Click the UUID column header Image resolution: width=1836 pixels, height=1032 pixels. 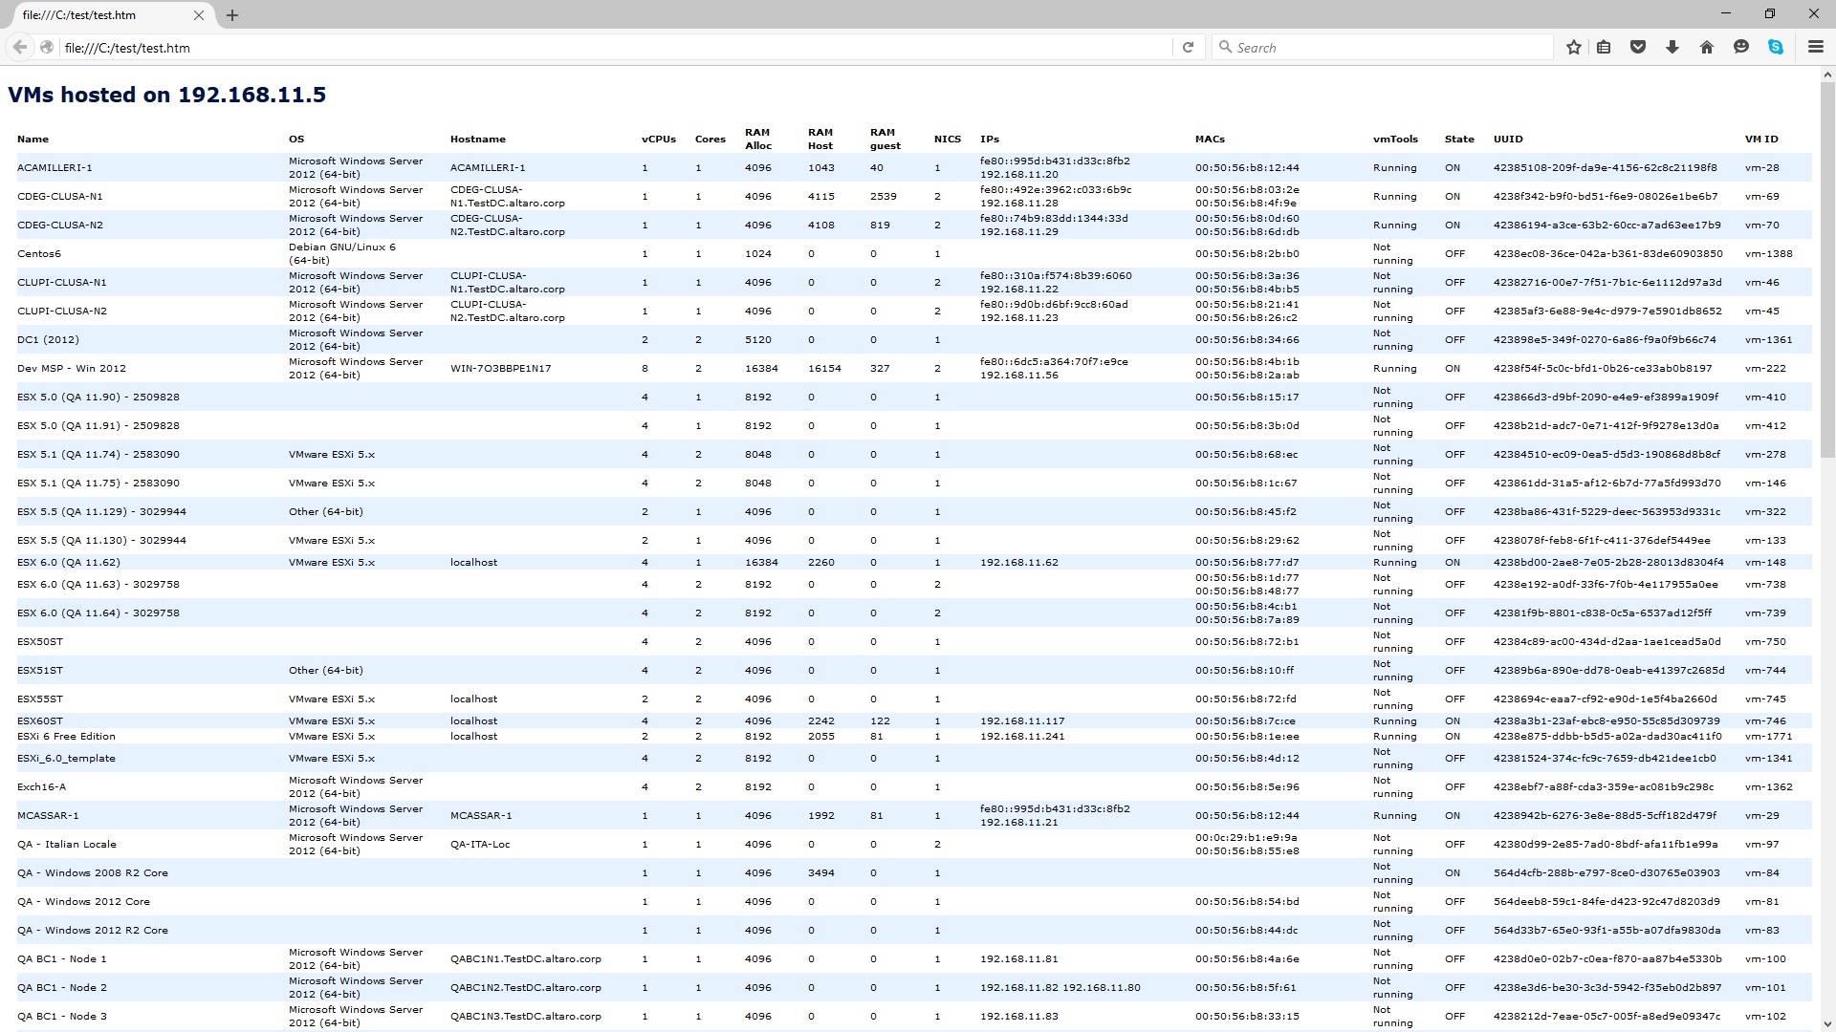[1508, 140]
